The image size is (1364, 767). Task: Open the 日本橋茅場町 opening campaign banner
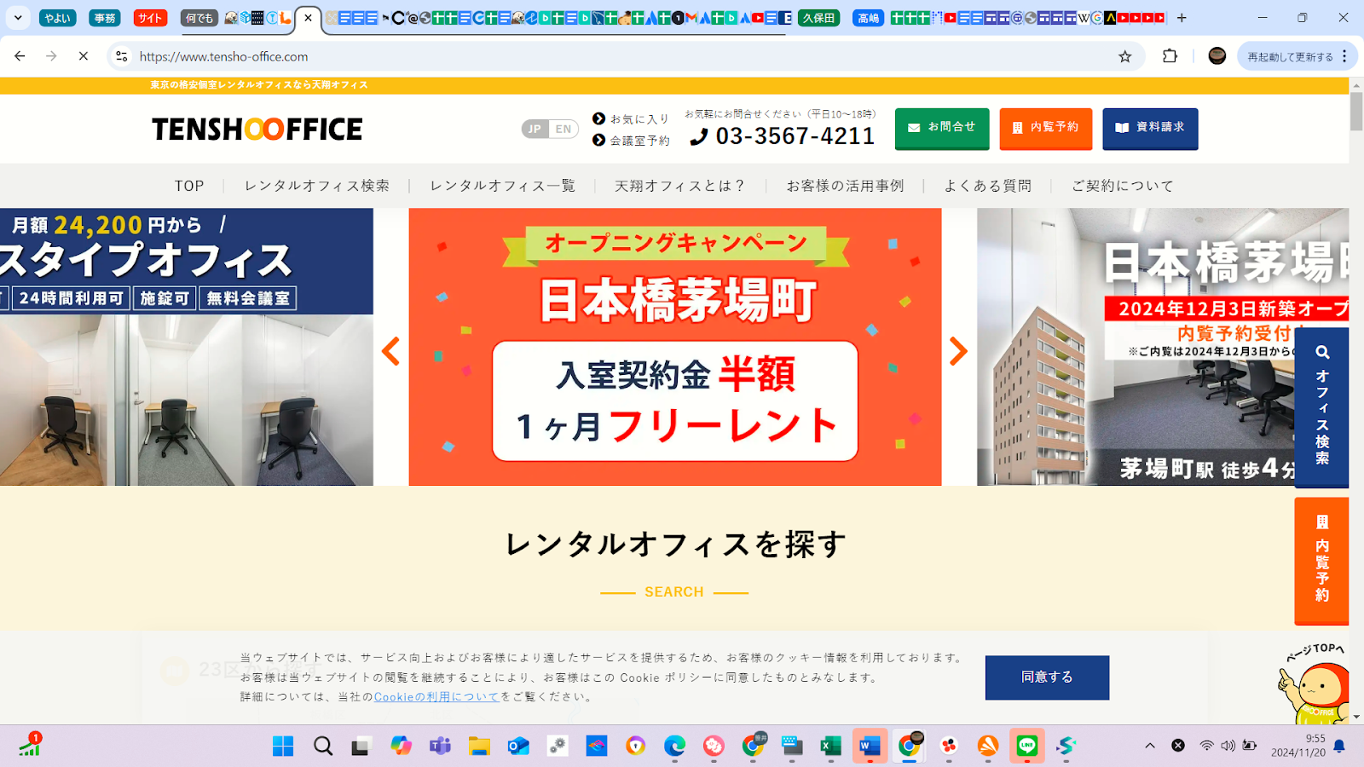675,347
